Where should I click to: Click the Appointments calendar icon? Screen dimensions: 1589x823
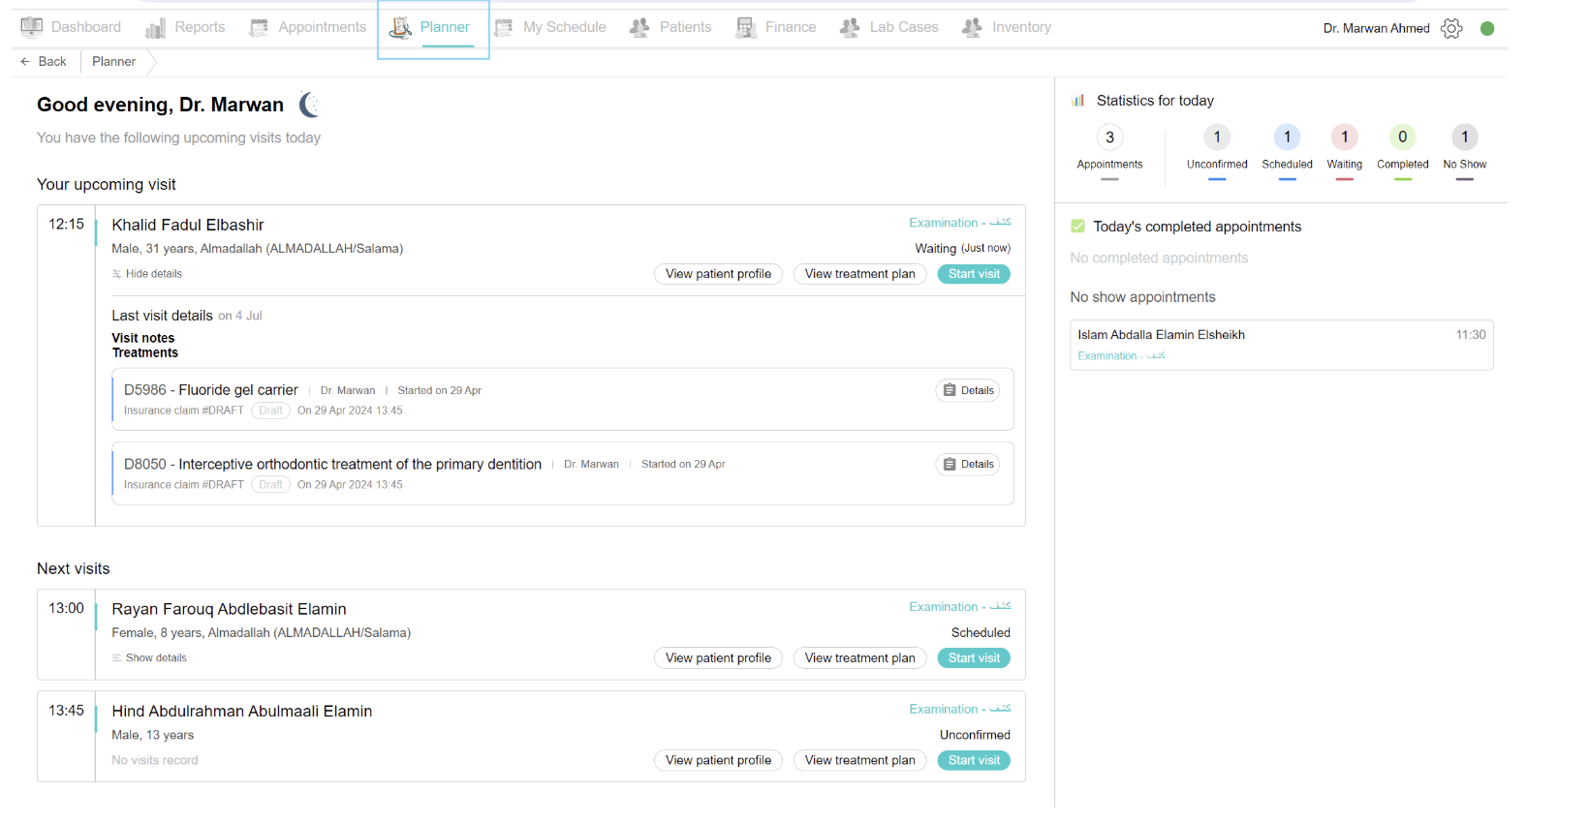tap(259, 28)
